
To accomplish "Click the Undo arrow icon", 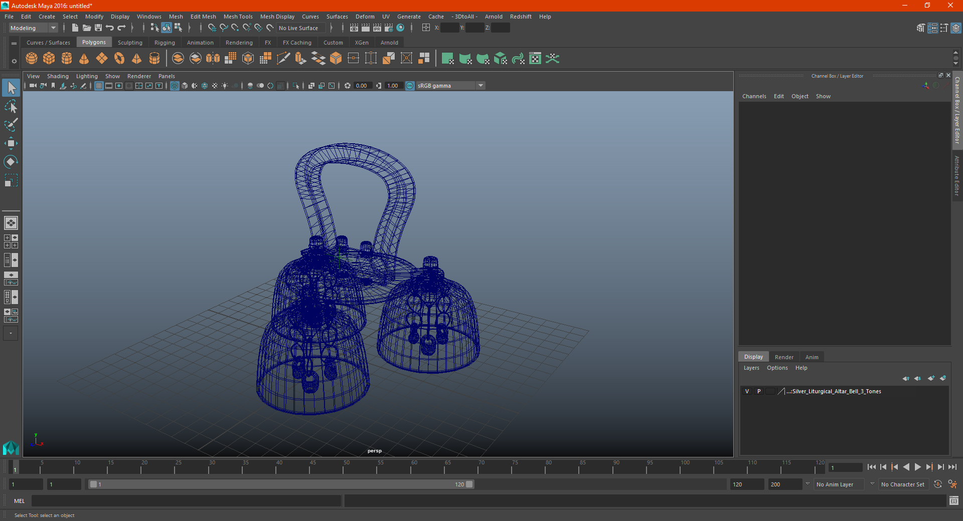I will coord(110,28).
